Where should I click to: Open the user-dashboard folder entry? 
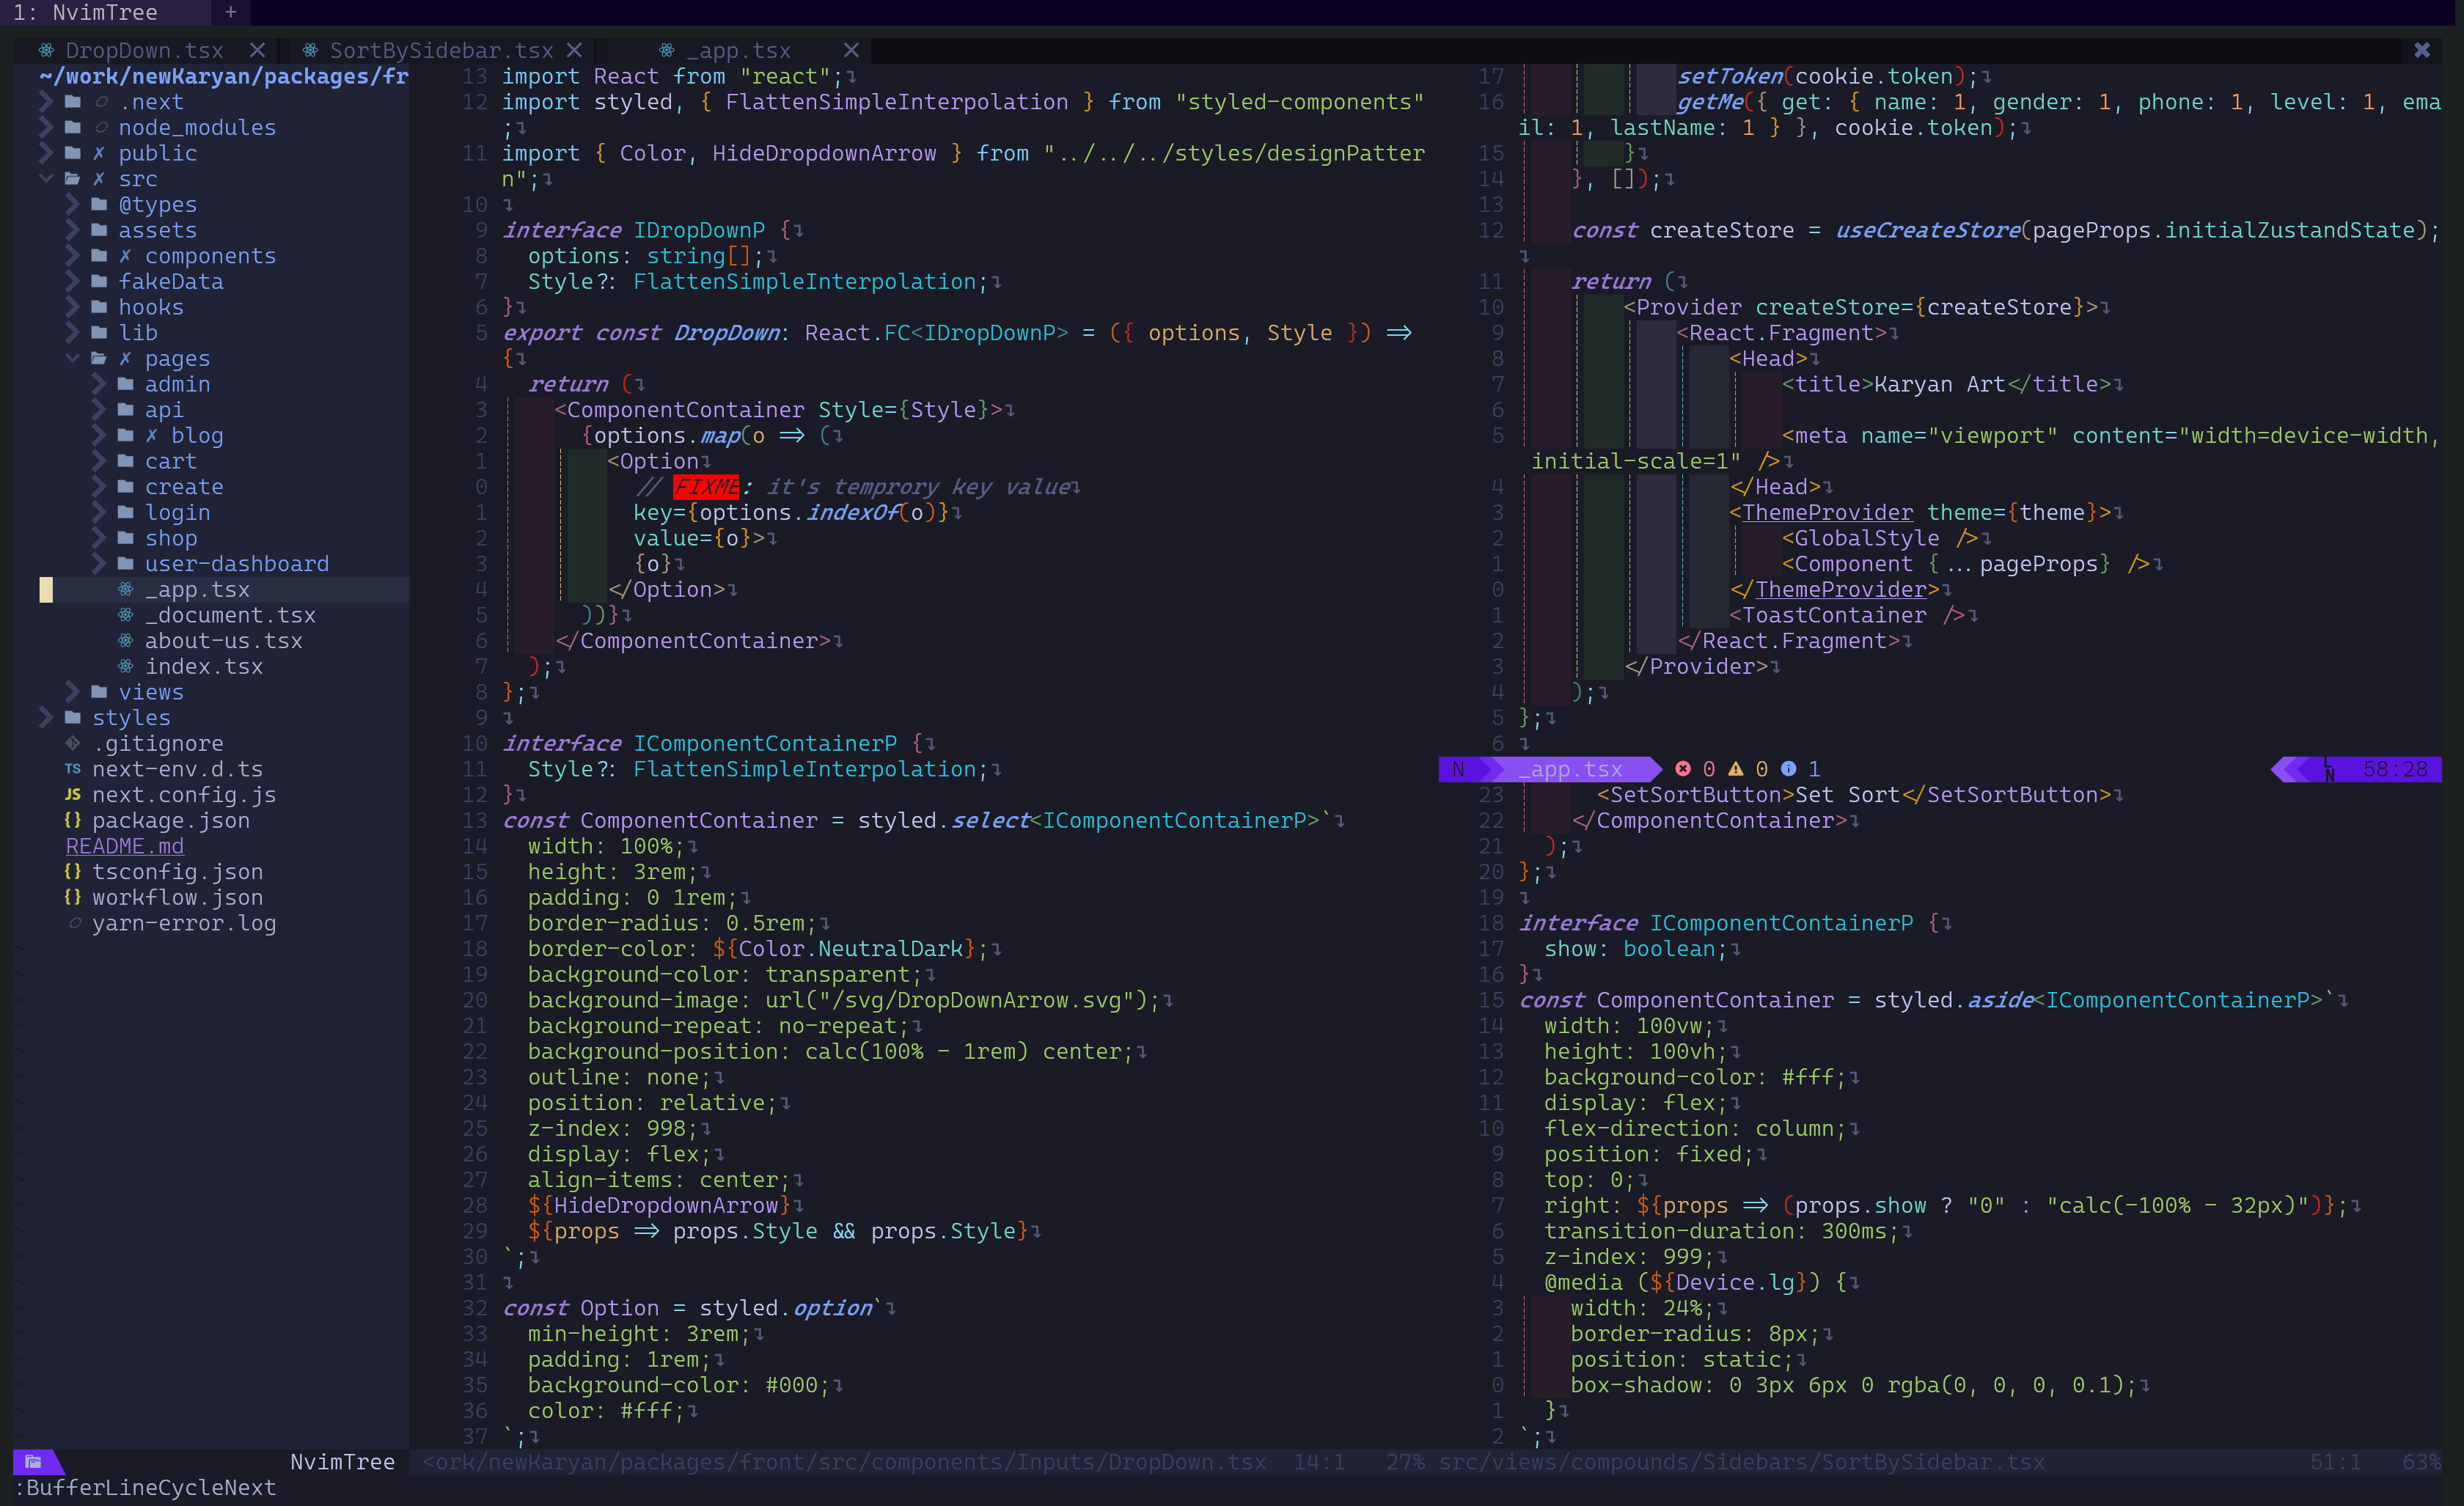click(237, 563)
